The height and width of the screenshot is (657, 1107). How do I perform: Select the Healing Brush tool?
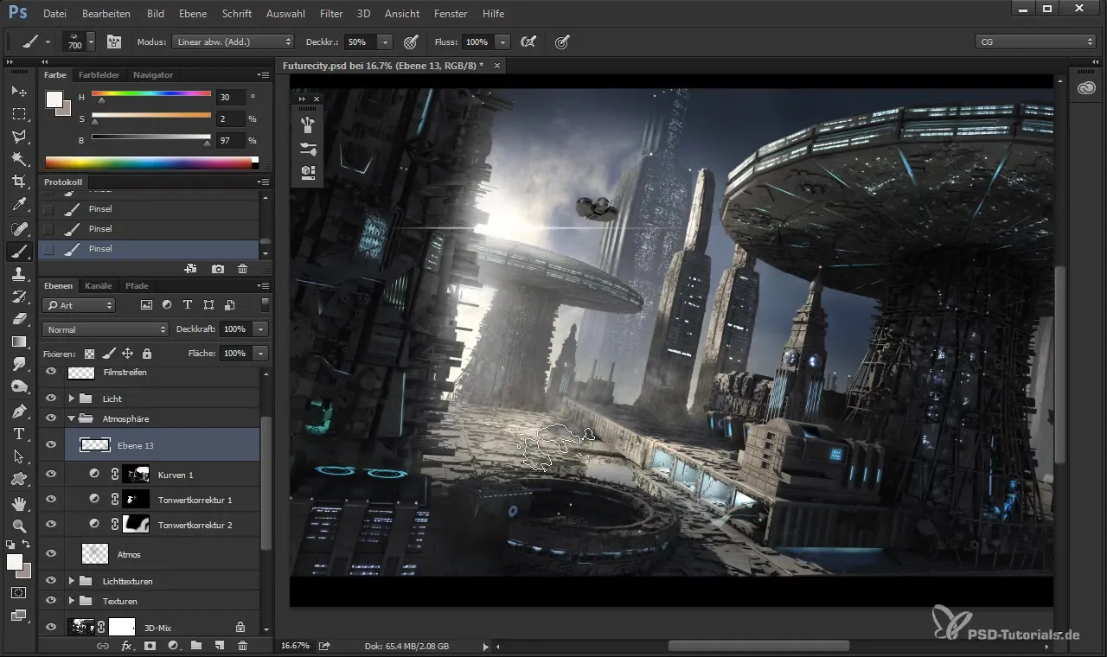point(18,229)
